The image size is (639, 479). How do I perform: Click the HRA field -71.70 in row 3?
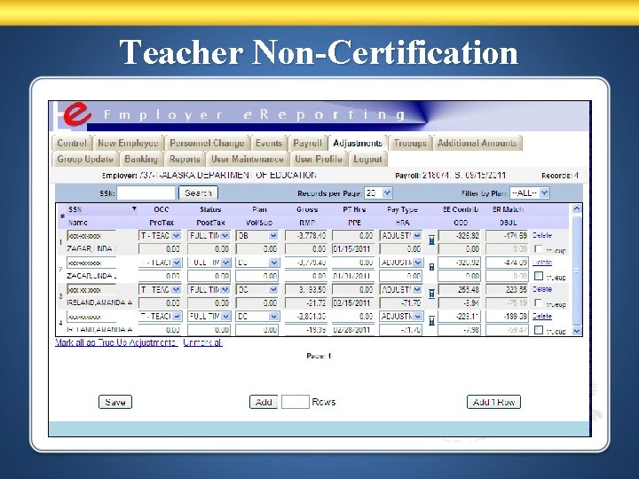click(400, 303)
